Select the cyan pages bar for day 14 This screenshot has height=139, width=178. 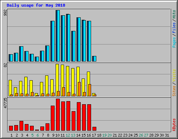point(79,40)
